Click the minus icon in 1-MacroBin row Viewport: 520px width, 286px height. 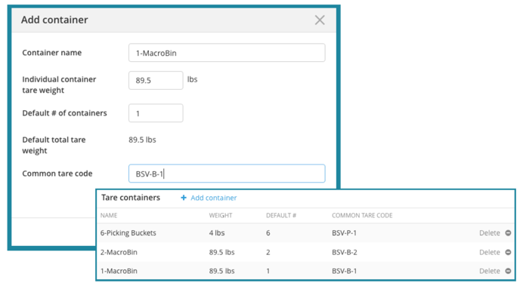click(x=508, y=271)
